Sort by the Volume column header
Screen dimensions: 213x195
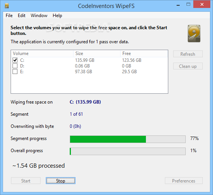42,53
